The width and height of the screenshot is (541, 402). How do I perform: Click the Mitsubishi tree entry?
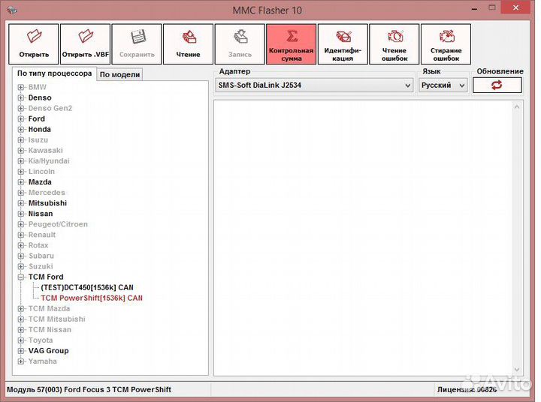(47, 203)
